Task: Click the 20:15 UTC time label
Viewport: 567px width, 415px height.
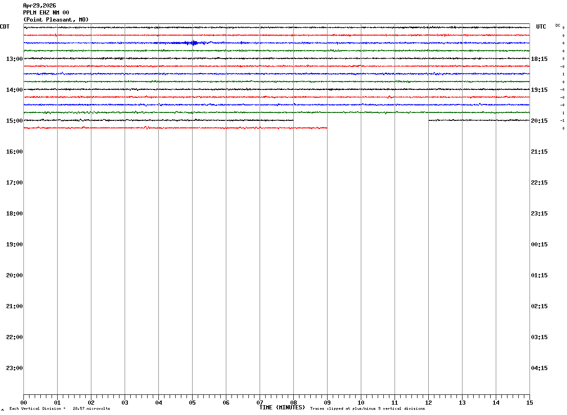Action: [539, 120]
